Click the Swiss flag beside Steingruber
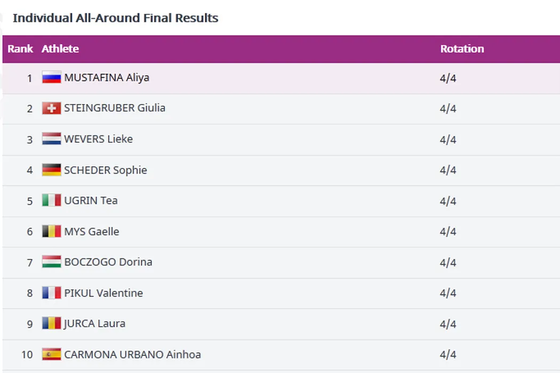The height and width of the screenshot is (373, 560). 52,109
